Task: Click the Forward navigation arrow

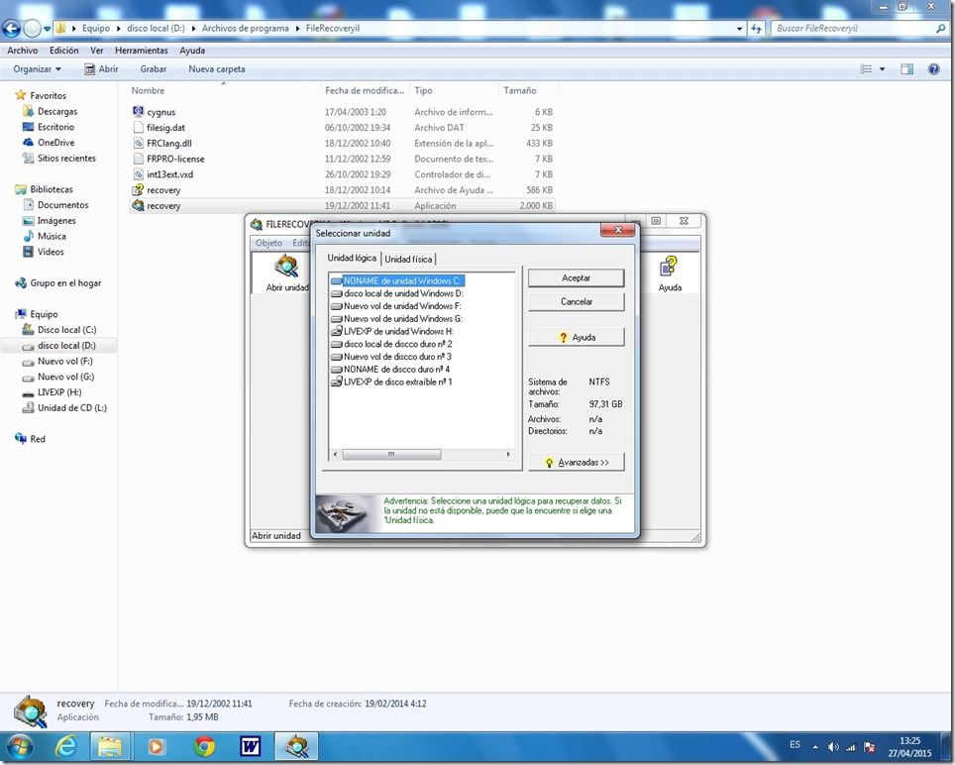Action: point(32,28)
